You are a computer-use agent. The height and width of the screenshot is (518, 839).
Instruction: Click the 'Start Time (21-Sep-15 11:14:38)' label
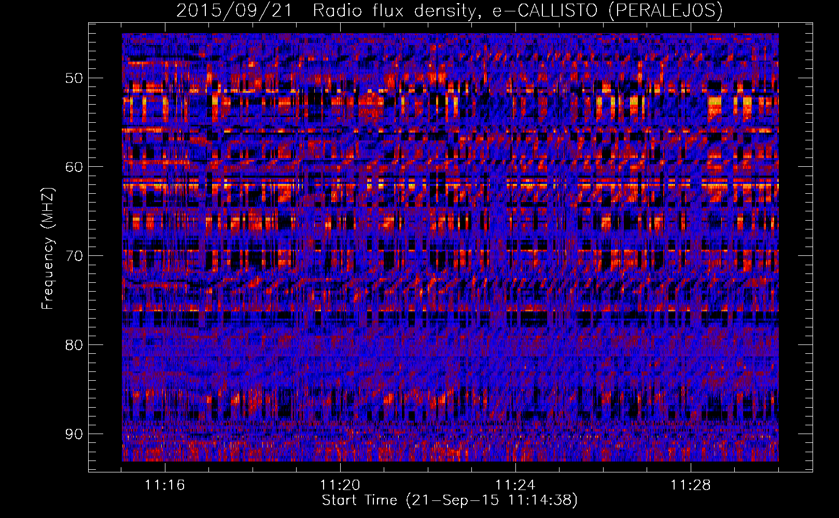click(x=450, y=500)
